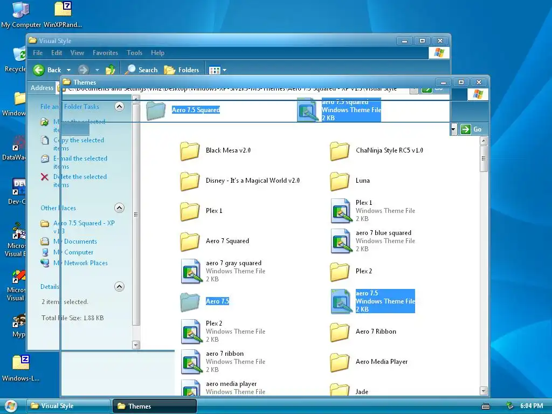Image resolution: width=552 pixels, height=414 pixels.
Task: Click the Up folder icon in Visual Style toolbar
Action: [x=111, y=70]
